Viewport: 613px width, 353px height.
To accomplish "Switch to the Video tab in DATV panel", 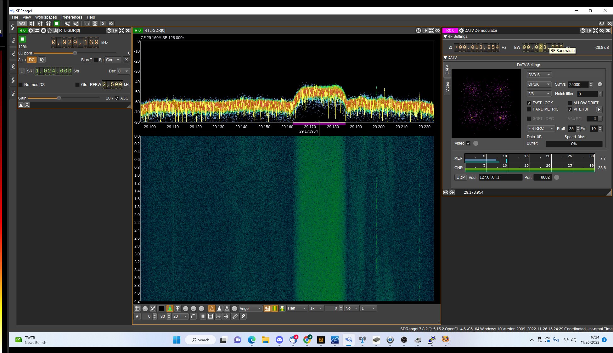I will click(447, 87).
